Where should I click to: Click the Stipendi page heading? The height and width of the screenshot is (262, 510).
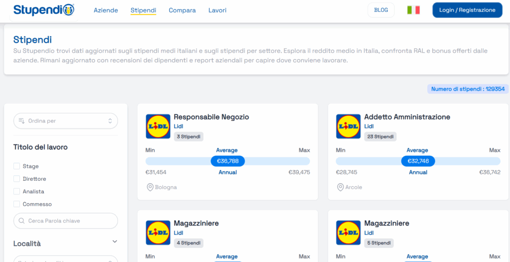[32, 40]
